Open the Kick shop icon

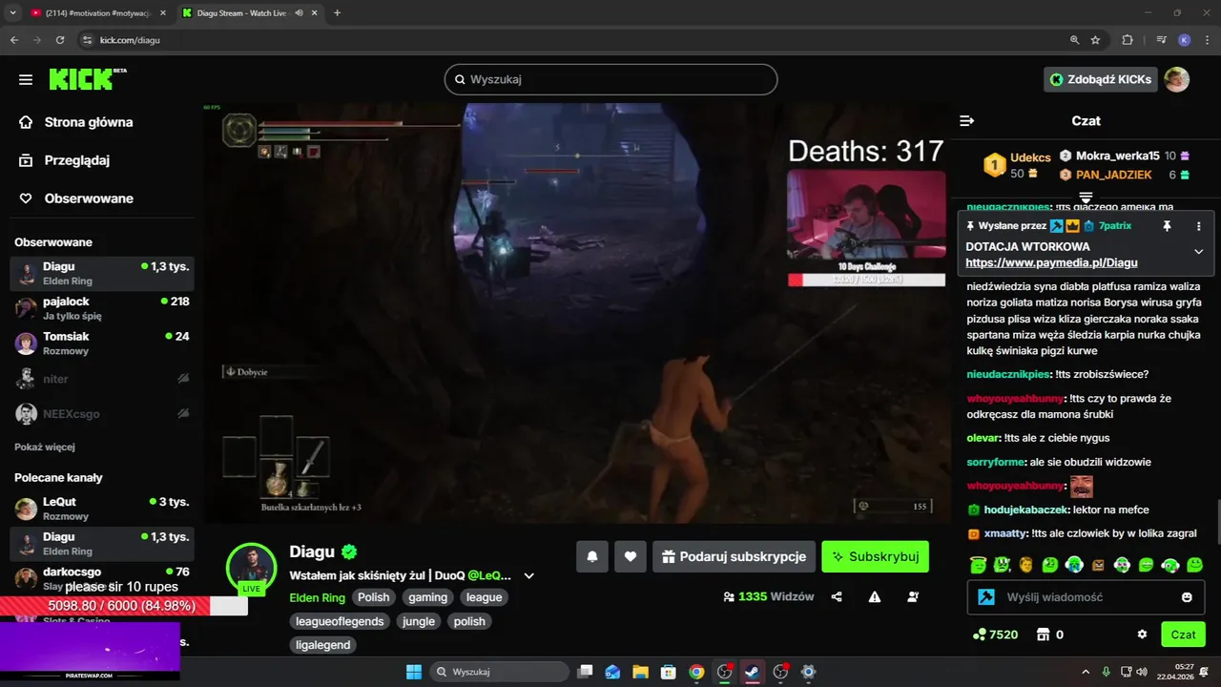point(1043,635)
